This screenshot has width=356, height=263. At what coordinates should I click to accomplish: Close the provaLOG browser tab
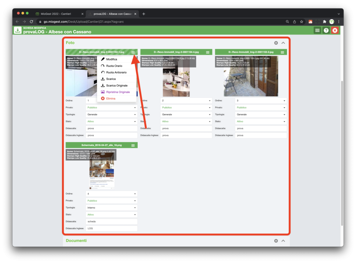(135, 14)
